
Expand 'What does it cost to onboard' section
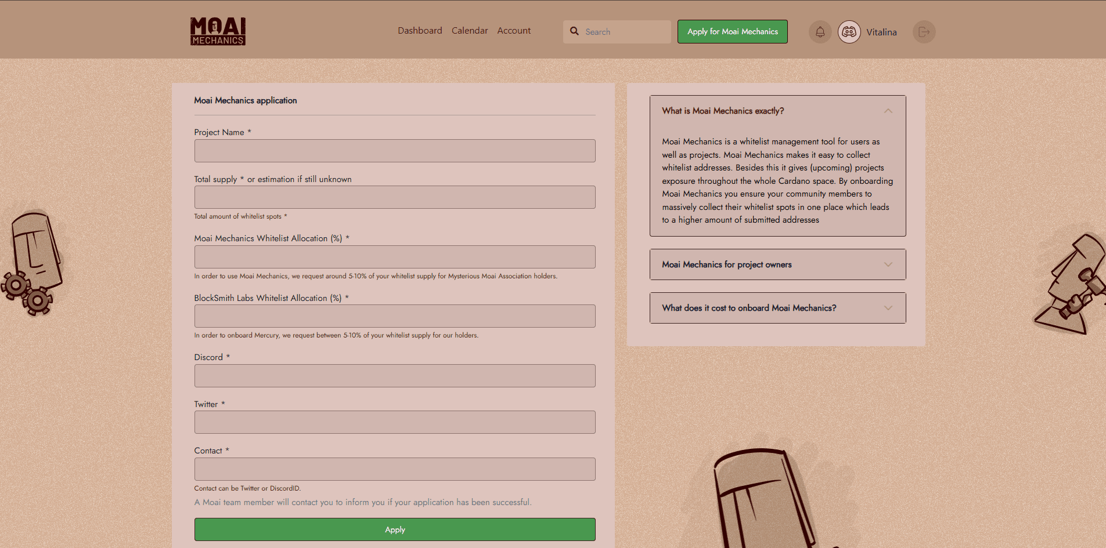[x=777, y=308]
